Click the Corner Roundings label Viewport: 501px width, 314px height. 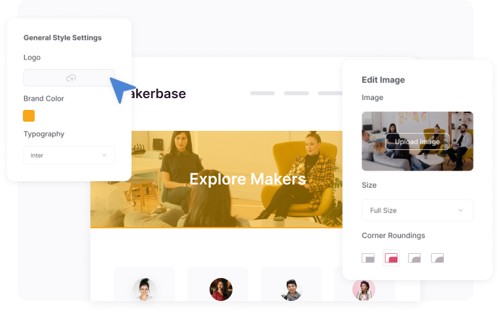[x=394, y=235]
